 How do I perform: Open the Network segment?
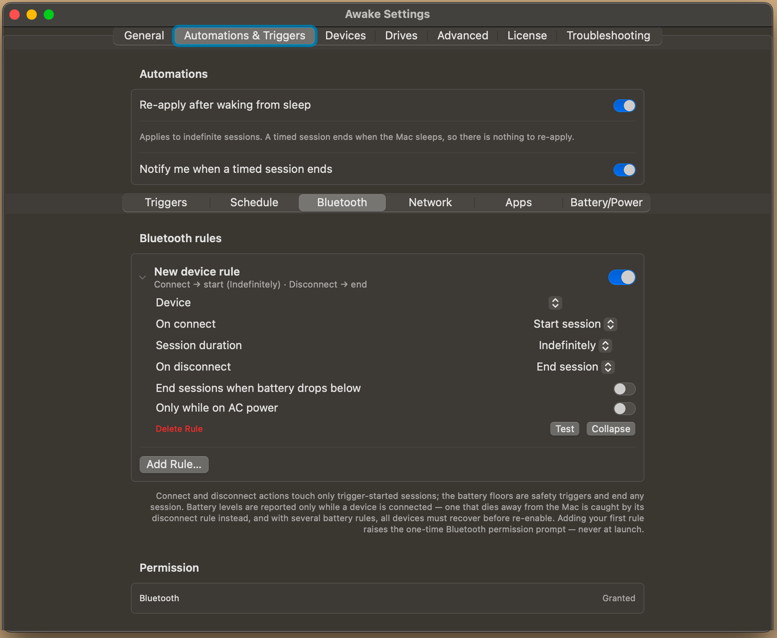coord(430,202)
